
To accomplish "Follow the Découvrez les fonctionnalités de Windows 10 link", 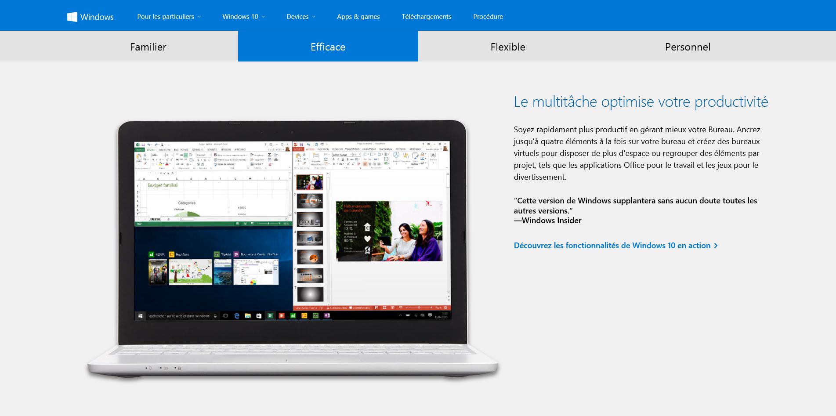I will (616, 246).
